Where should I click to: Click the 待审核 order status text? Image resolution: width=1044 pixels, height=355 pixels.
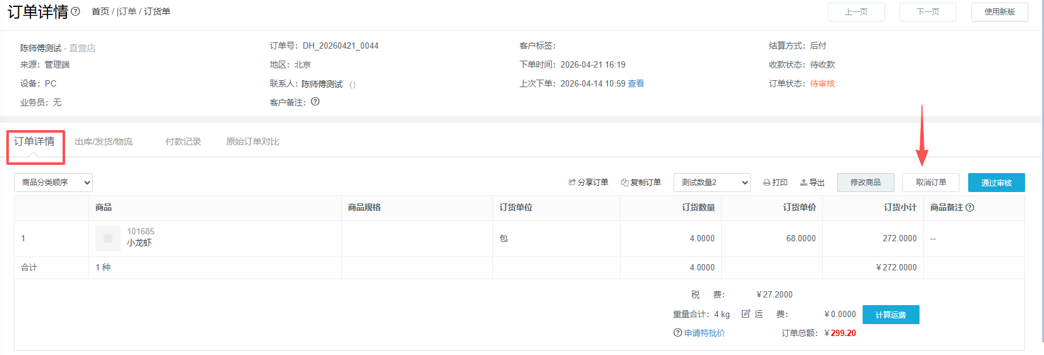click(822, 83)
